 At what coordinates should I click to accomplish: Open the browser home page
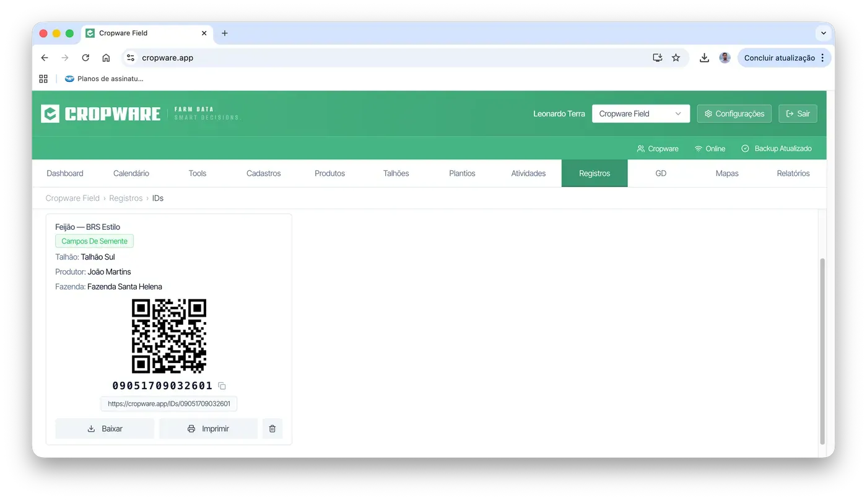[106, 58]
